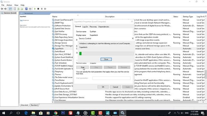The width and height of the screenshot is (207, 116).
Task: Switch to the Dependencies tab
Action: pyautogui.click(x=103, y=27)
